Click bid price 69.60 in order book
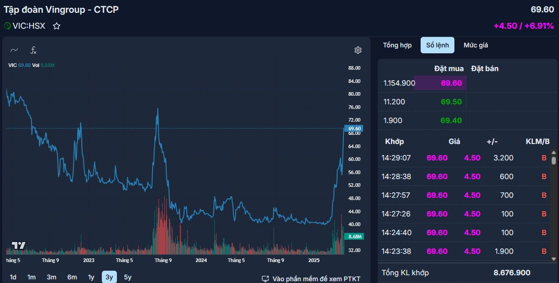The height and width of the screenshot is (283, 559). [x=451, y=83]
